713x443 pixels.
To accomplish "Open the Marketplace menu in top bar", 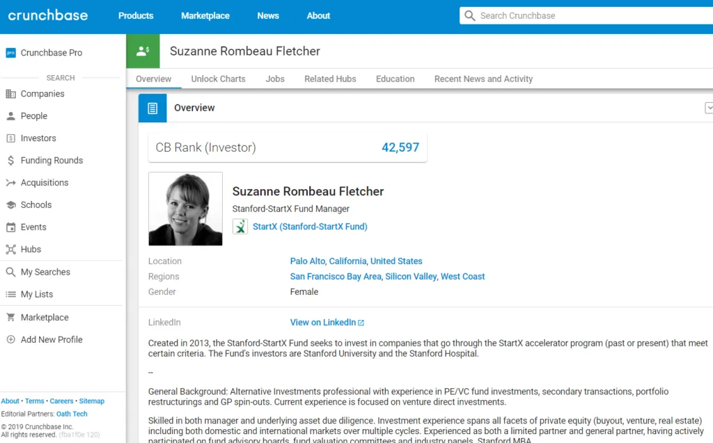I will point(205,16).
